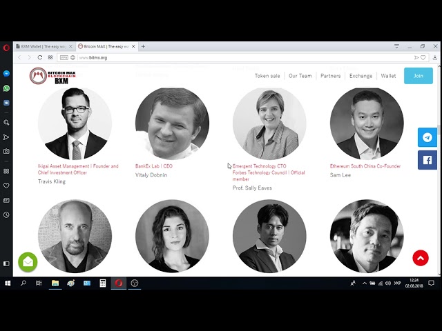This screenshot has height=331, width=442.
Task: Go back to previous page
Action: pyautogui.click(x=19, y=57)
